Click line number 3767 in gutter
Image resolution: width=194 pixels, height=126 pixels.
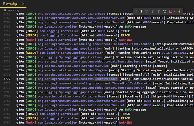(x=7, y=35)
